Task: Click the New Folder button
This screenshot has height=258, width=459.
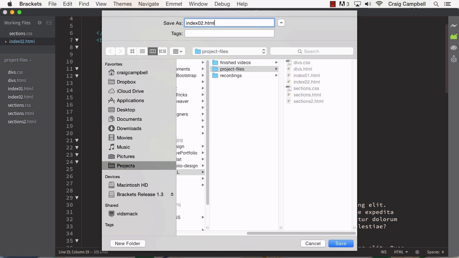Action: coord(127,243)
